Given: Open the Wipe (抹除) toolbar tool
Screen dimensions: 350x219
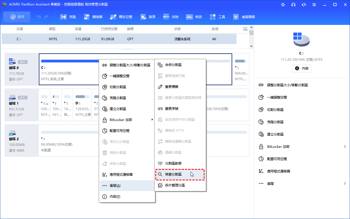Looking at the screenshot, I should pos(166,17).
